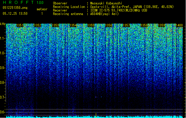The height and width of the screenshot is (118, 186).
Task: Click the yellow meteor tick on the bottom strip
Action: point(96,115)
